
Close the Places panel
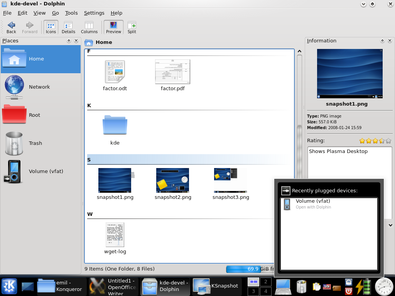[x=76, y=41]
